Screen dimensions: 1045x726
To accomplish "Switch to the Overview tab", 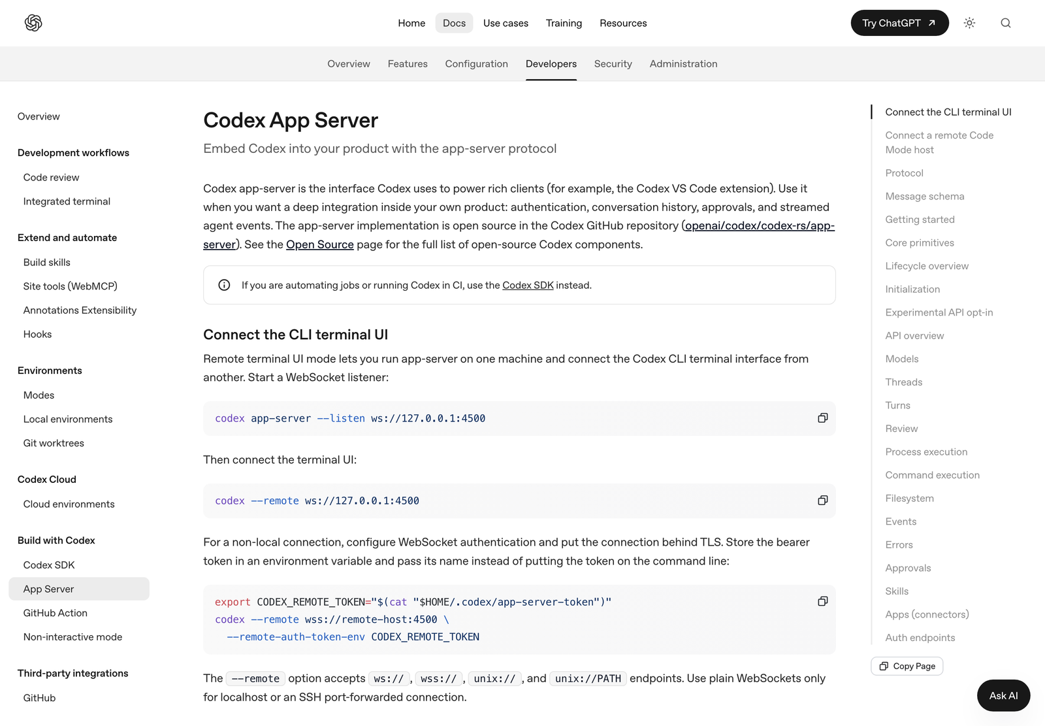I will (349, 63).
